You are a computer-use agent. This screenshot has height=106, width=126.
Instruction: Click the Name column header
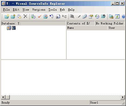click(x=87, y=28)
